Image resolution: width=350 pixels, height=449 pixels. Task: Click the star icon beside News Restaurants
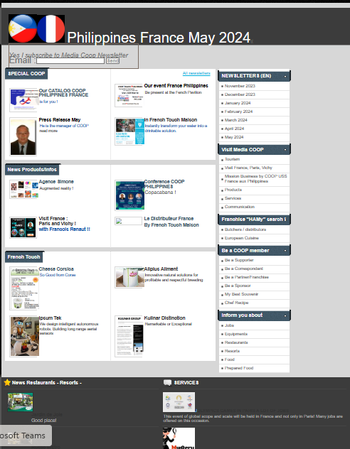(7, 382)
